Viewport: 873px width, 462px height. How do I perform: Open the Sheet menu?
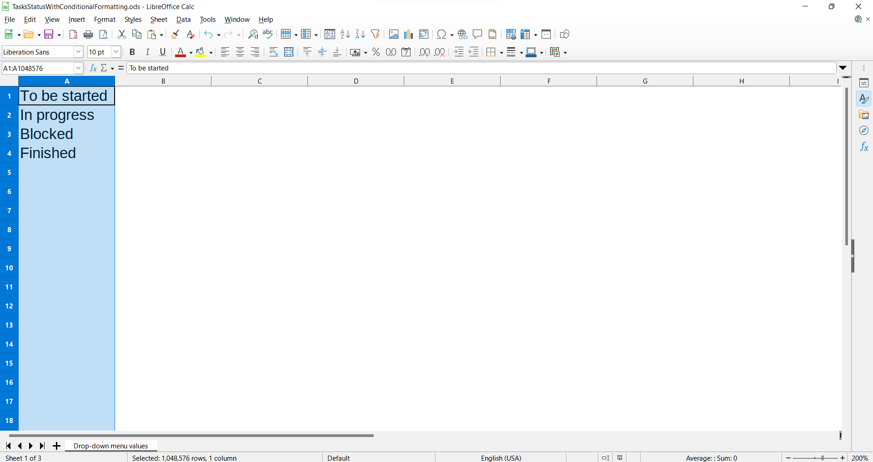[159, 20]
